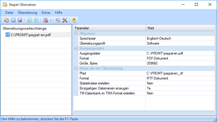Click the add folder to queue icon
Image resolution: width=217 pixels, height=122 pixels.
click(x=6, y=20)
